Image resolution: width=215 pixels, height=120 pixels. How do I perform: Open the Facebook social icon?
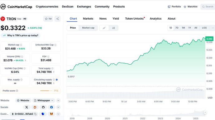tap(51, 107)
